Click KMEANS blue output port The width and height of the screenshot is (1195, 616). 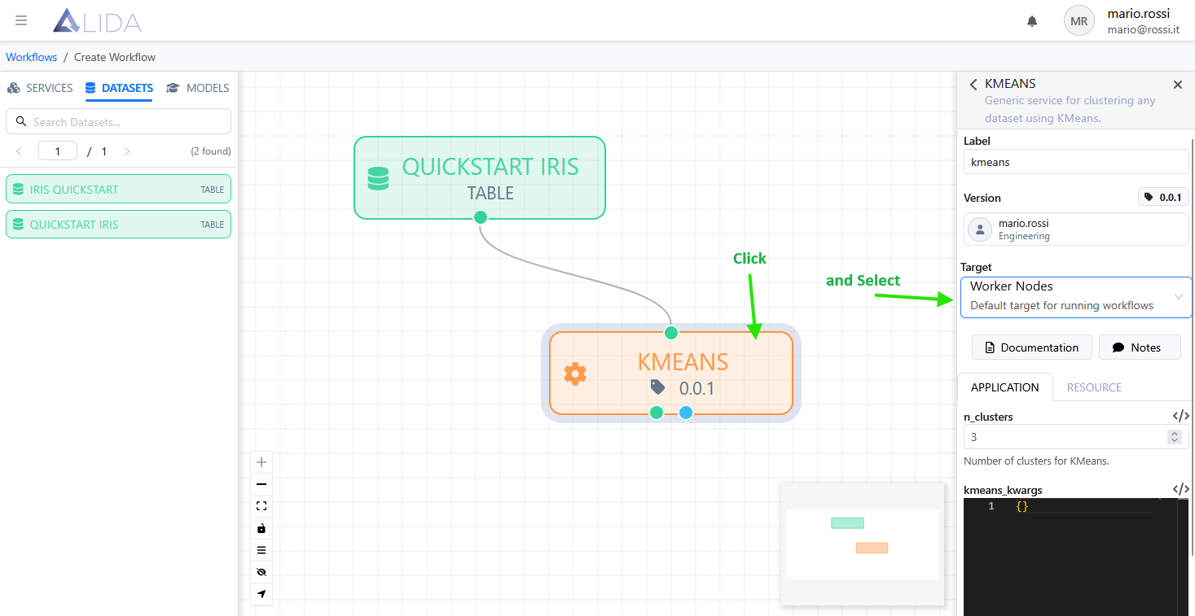[x=686, y=413]
